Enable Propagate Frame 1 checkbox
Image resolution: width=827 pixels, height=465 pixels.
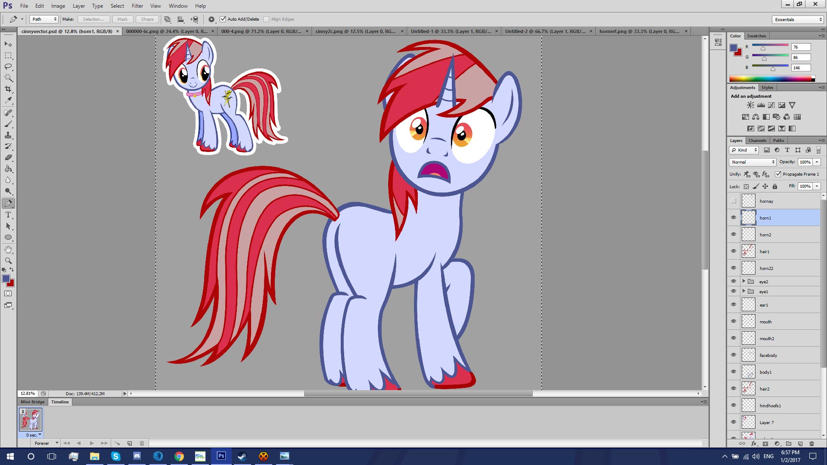(x=778, y=174)
